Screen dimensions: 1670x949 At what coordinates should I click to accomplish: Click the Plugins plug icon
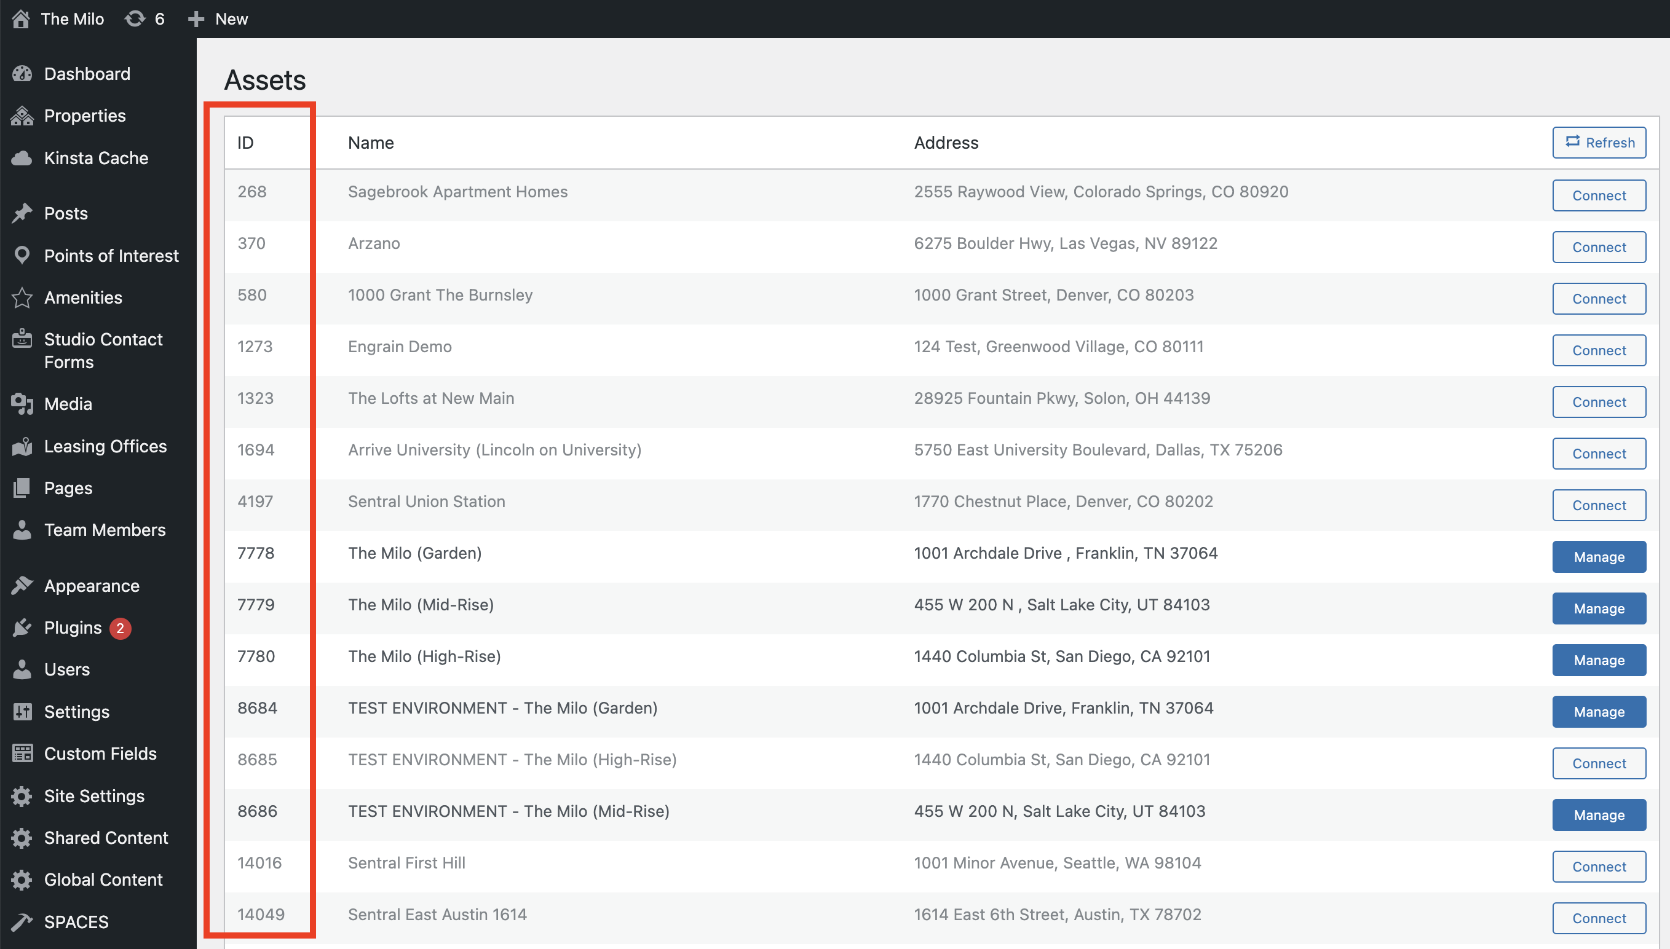point(22,628)
